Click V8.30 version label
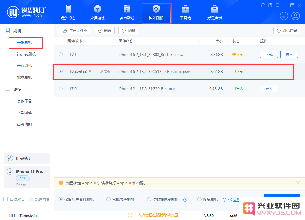 209,215
